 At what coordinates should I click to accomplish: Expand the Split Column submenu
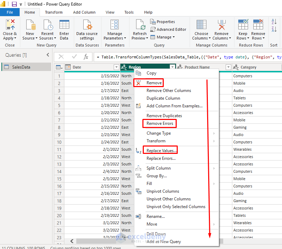pyautogui.click(x=214, y=168)
